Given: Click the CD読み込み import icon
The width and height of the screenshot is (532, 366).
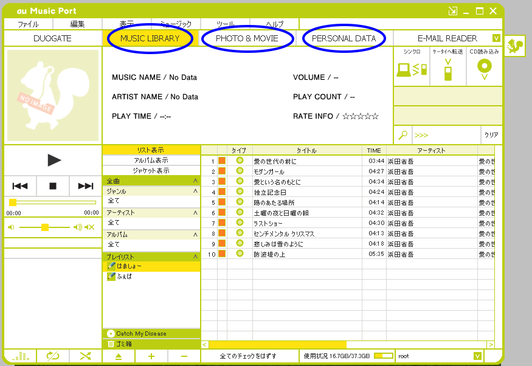Looking at the screenshot, I should click(485, 69).
